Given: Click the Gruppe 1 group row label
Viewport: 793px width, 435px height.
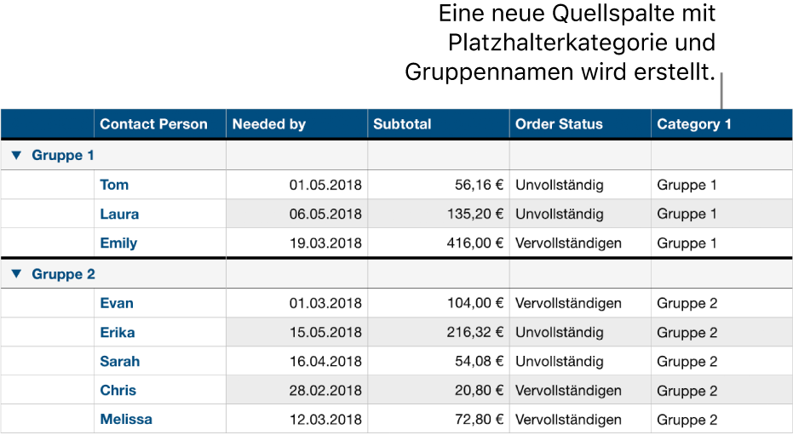Looking at the screenshot, I should 63,156.
